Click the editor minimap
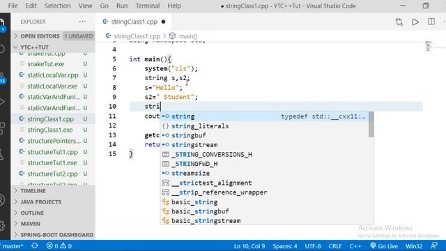Viewport: 446px width, 251px height. (429, 46)
